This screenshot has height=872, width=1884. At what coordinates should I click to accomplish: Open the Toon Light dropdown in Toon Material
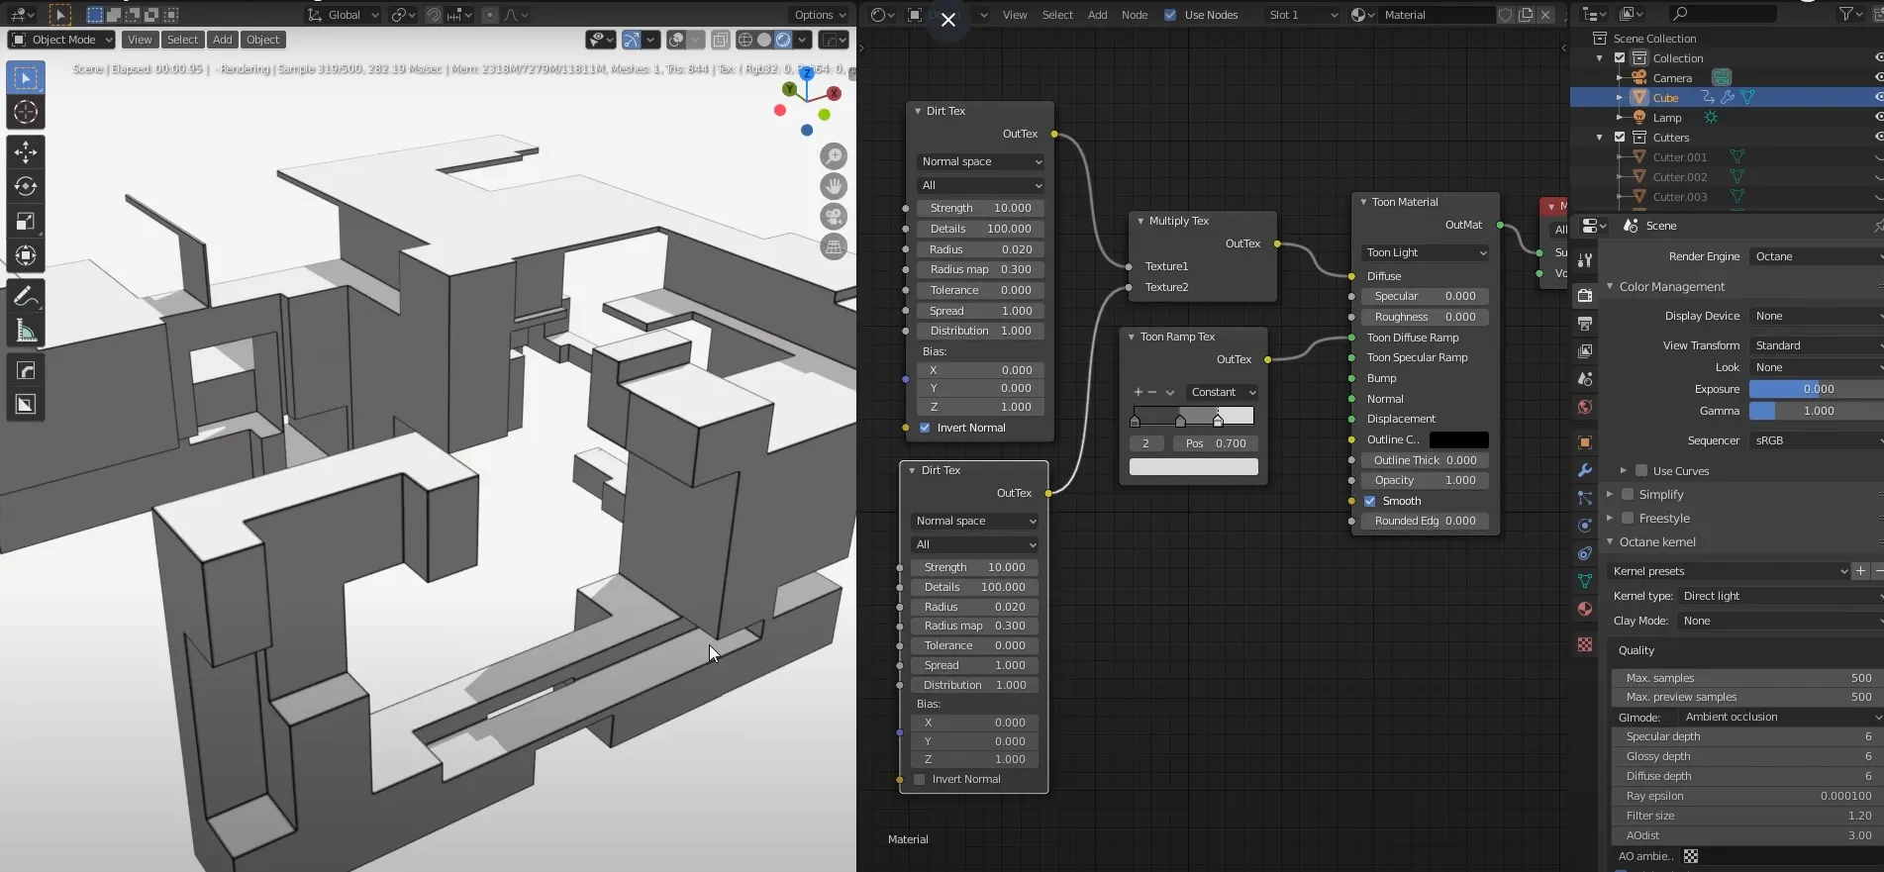tap(1426, 252)
